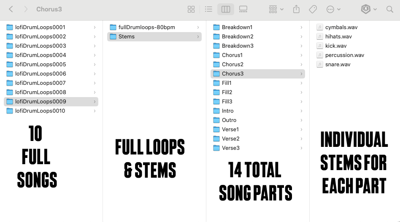Click the Search magnifier icon

[x=390, y=9]
